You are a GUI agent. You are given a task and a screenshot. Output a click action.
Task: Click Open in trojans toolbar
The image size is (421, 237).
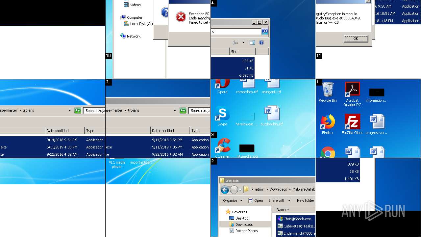coord(256,200)
